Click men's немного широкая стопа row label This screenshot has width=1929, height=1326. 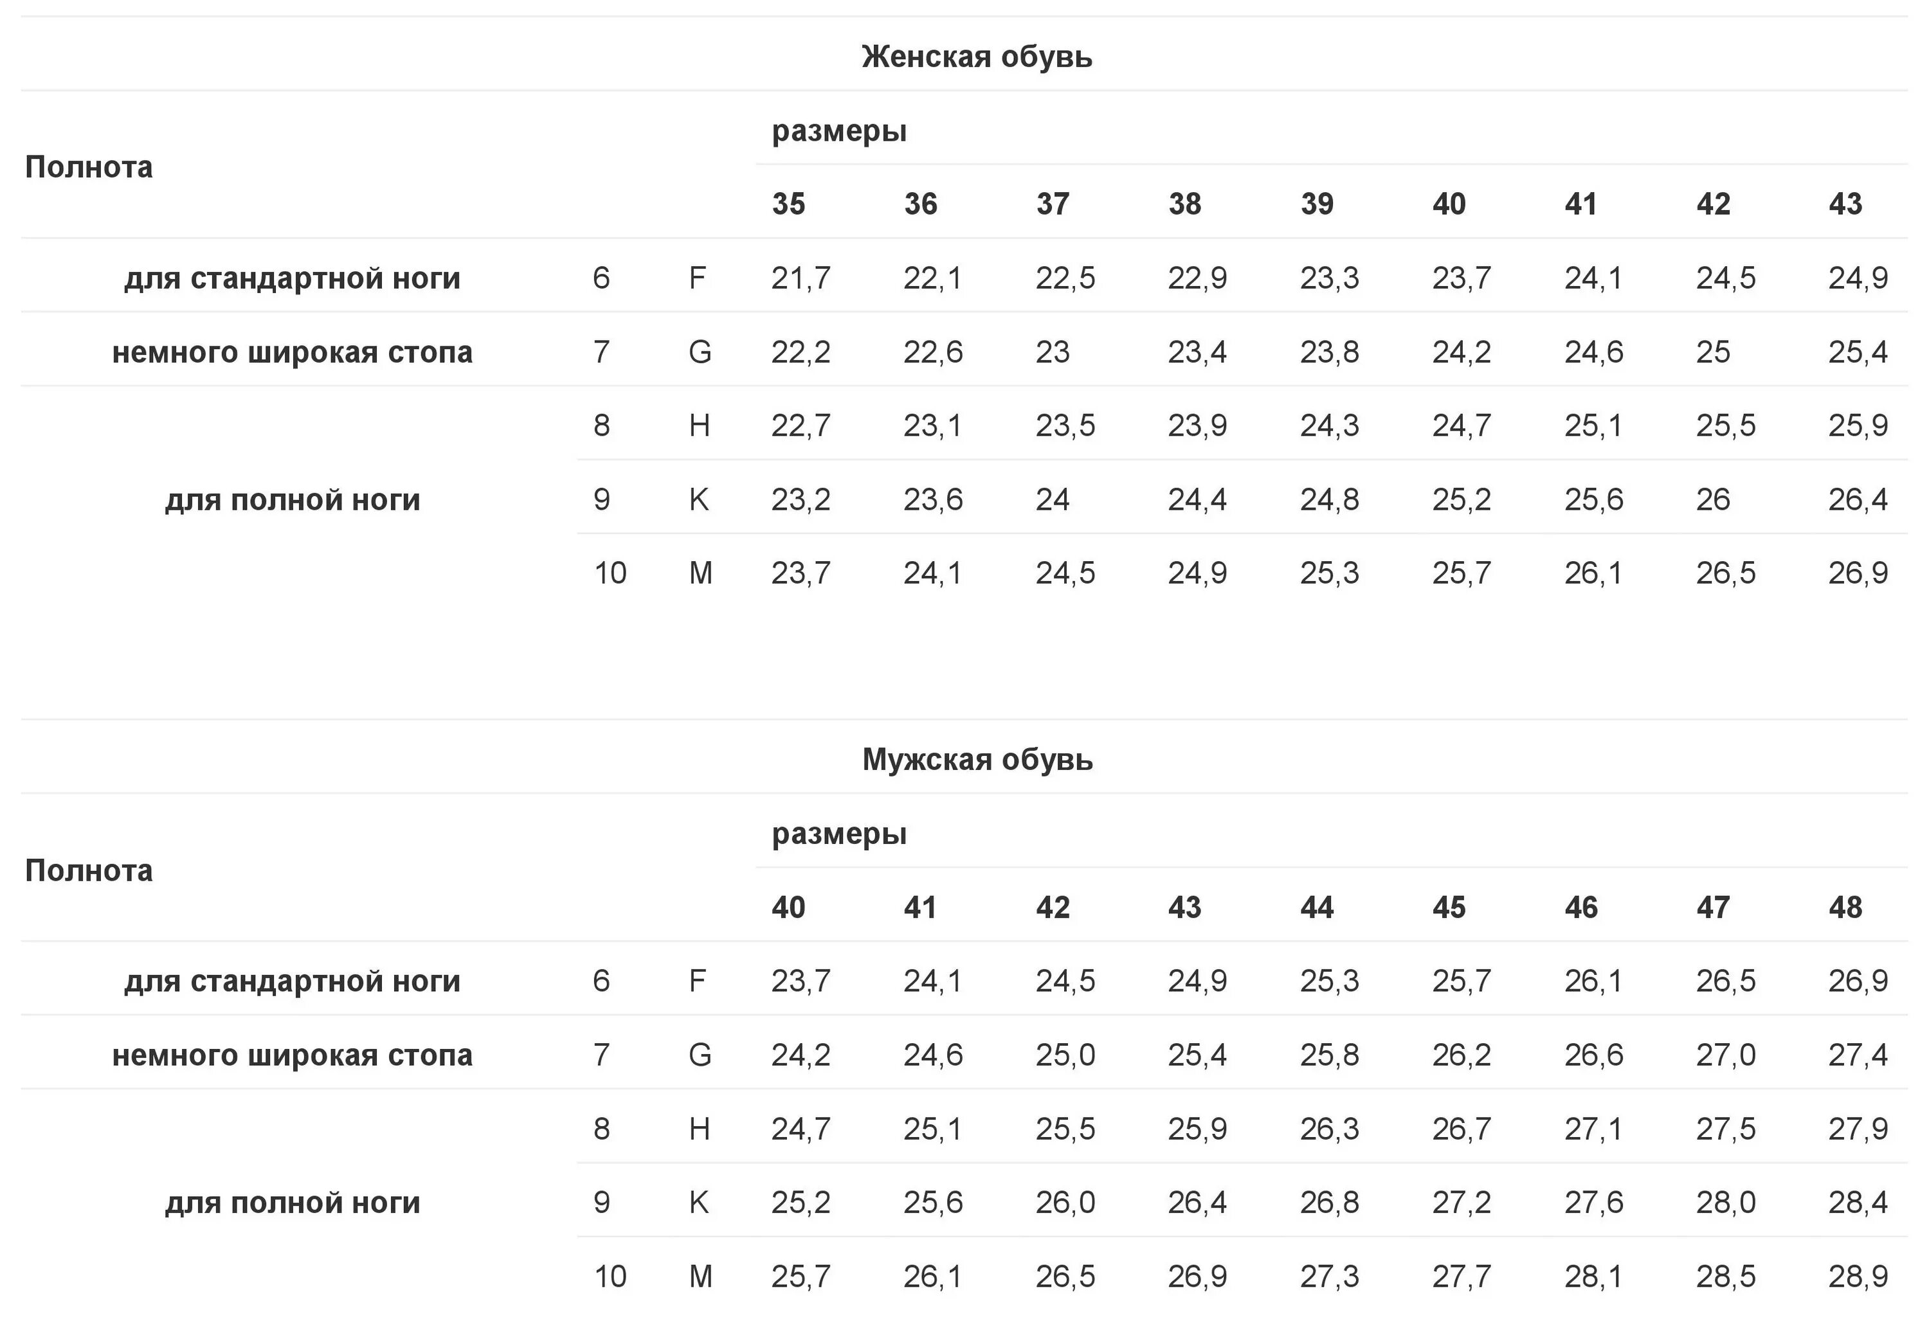click(x=293, y=1054)
